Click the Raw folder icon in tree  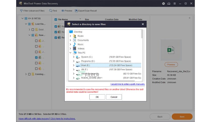pyautogui.click(x=36, y=35)
